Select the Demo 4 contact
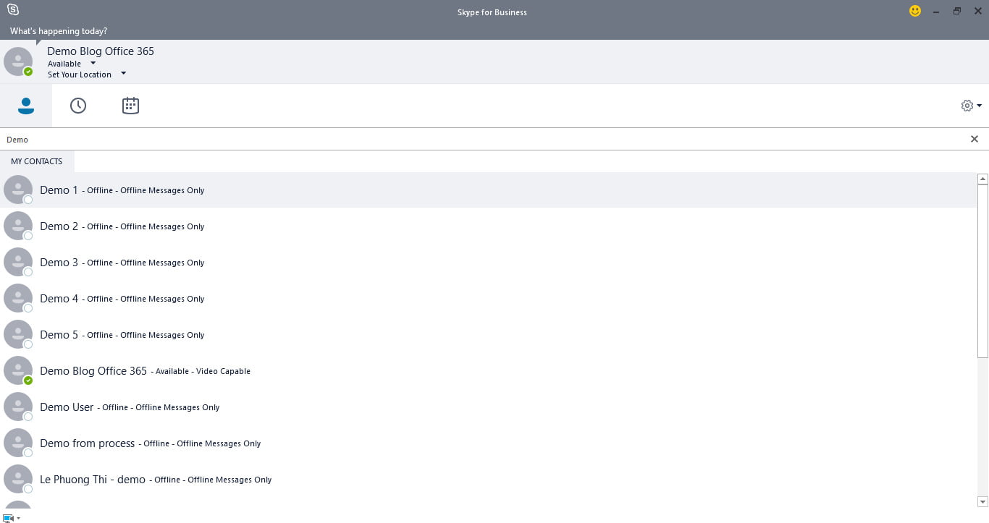989x523 pixels. click(x=488, y=299)
